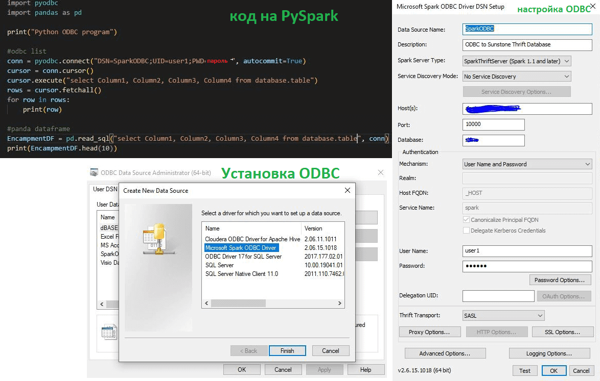This screenshot has width=600, height=381.
Task: Switch to the User DSN tab
Action: (x=104, y=189)
